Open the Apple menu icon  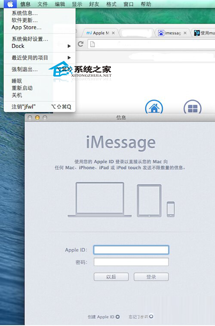pos(10,4)
